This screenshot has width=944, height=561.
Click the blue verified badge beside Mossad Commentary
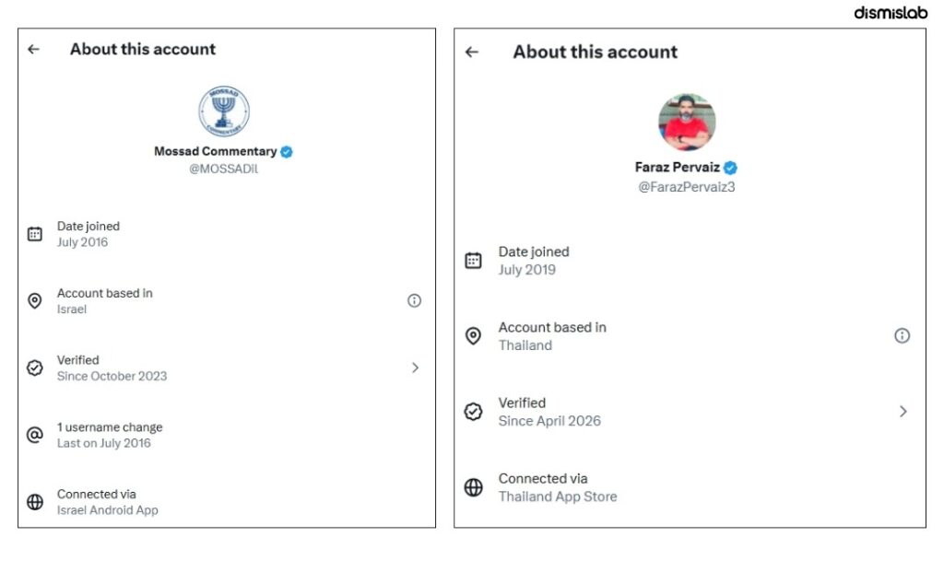pos(287,152)
